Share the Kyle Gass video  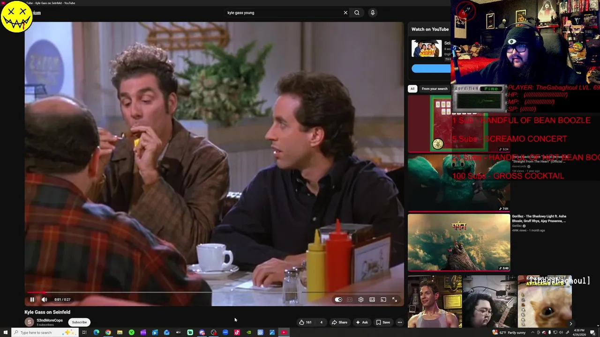339,322
